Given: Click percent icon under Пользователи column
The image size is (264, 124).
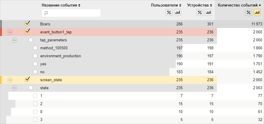Looking at the screenshot, I should click(169, 13).
